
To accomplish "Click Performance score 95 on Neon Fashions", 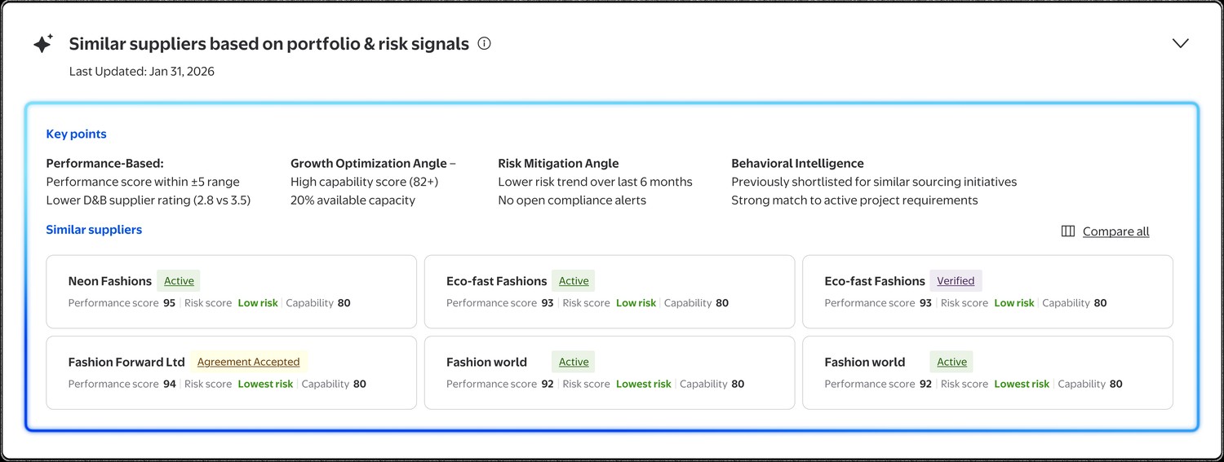I will (x=122, y=303).
